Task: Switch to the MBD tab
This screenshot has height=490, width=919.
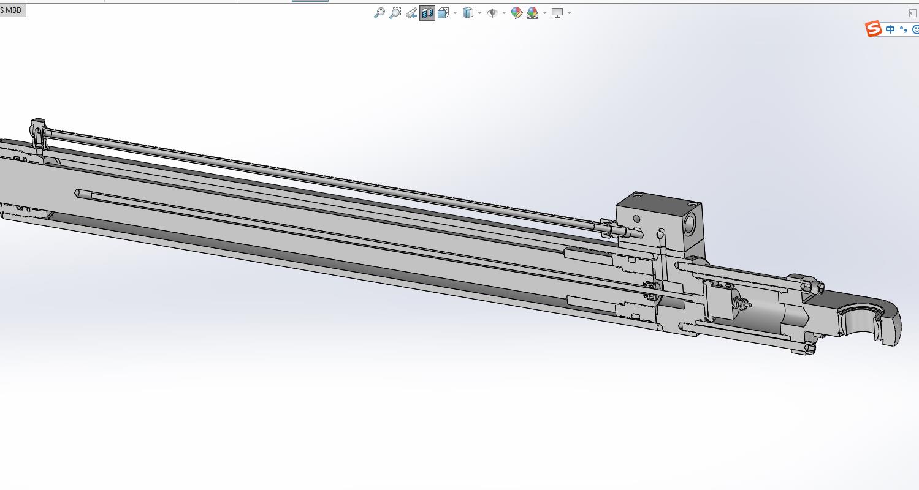Action: click(12, 10)
